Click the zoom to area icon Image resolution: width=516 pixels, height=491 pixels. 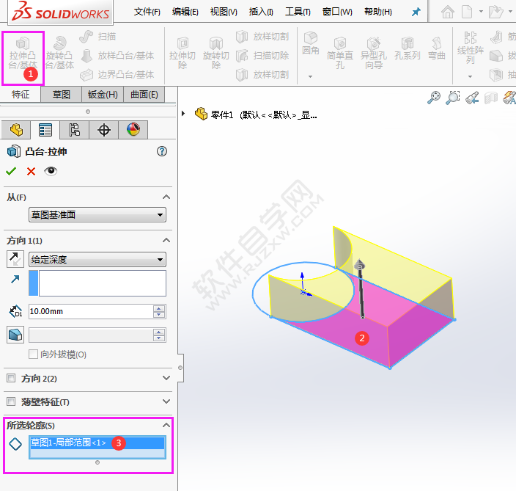pos(453,98)
